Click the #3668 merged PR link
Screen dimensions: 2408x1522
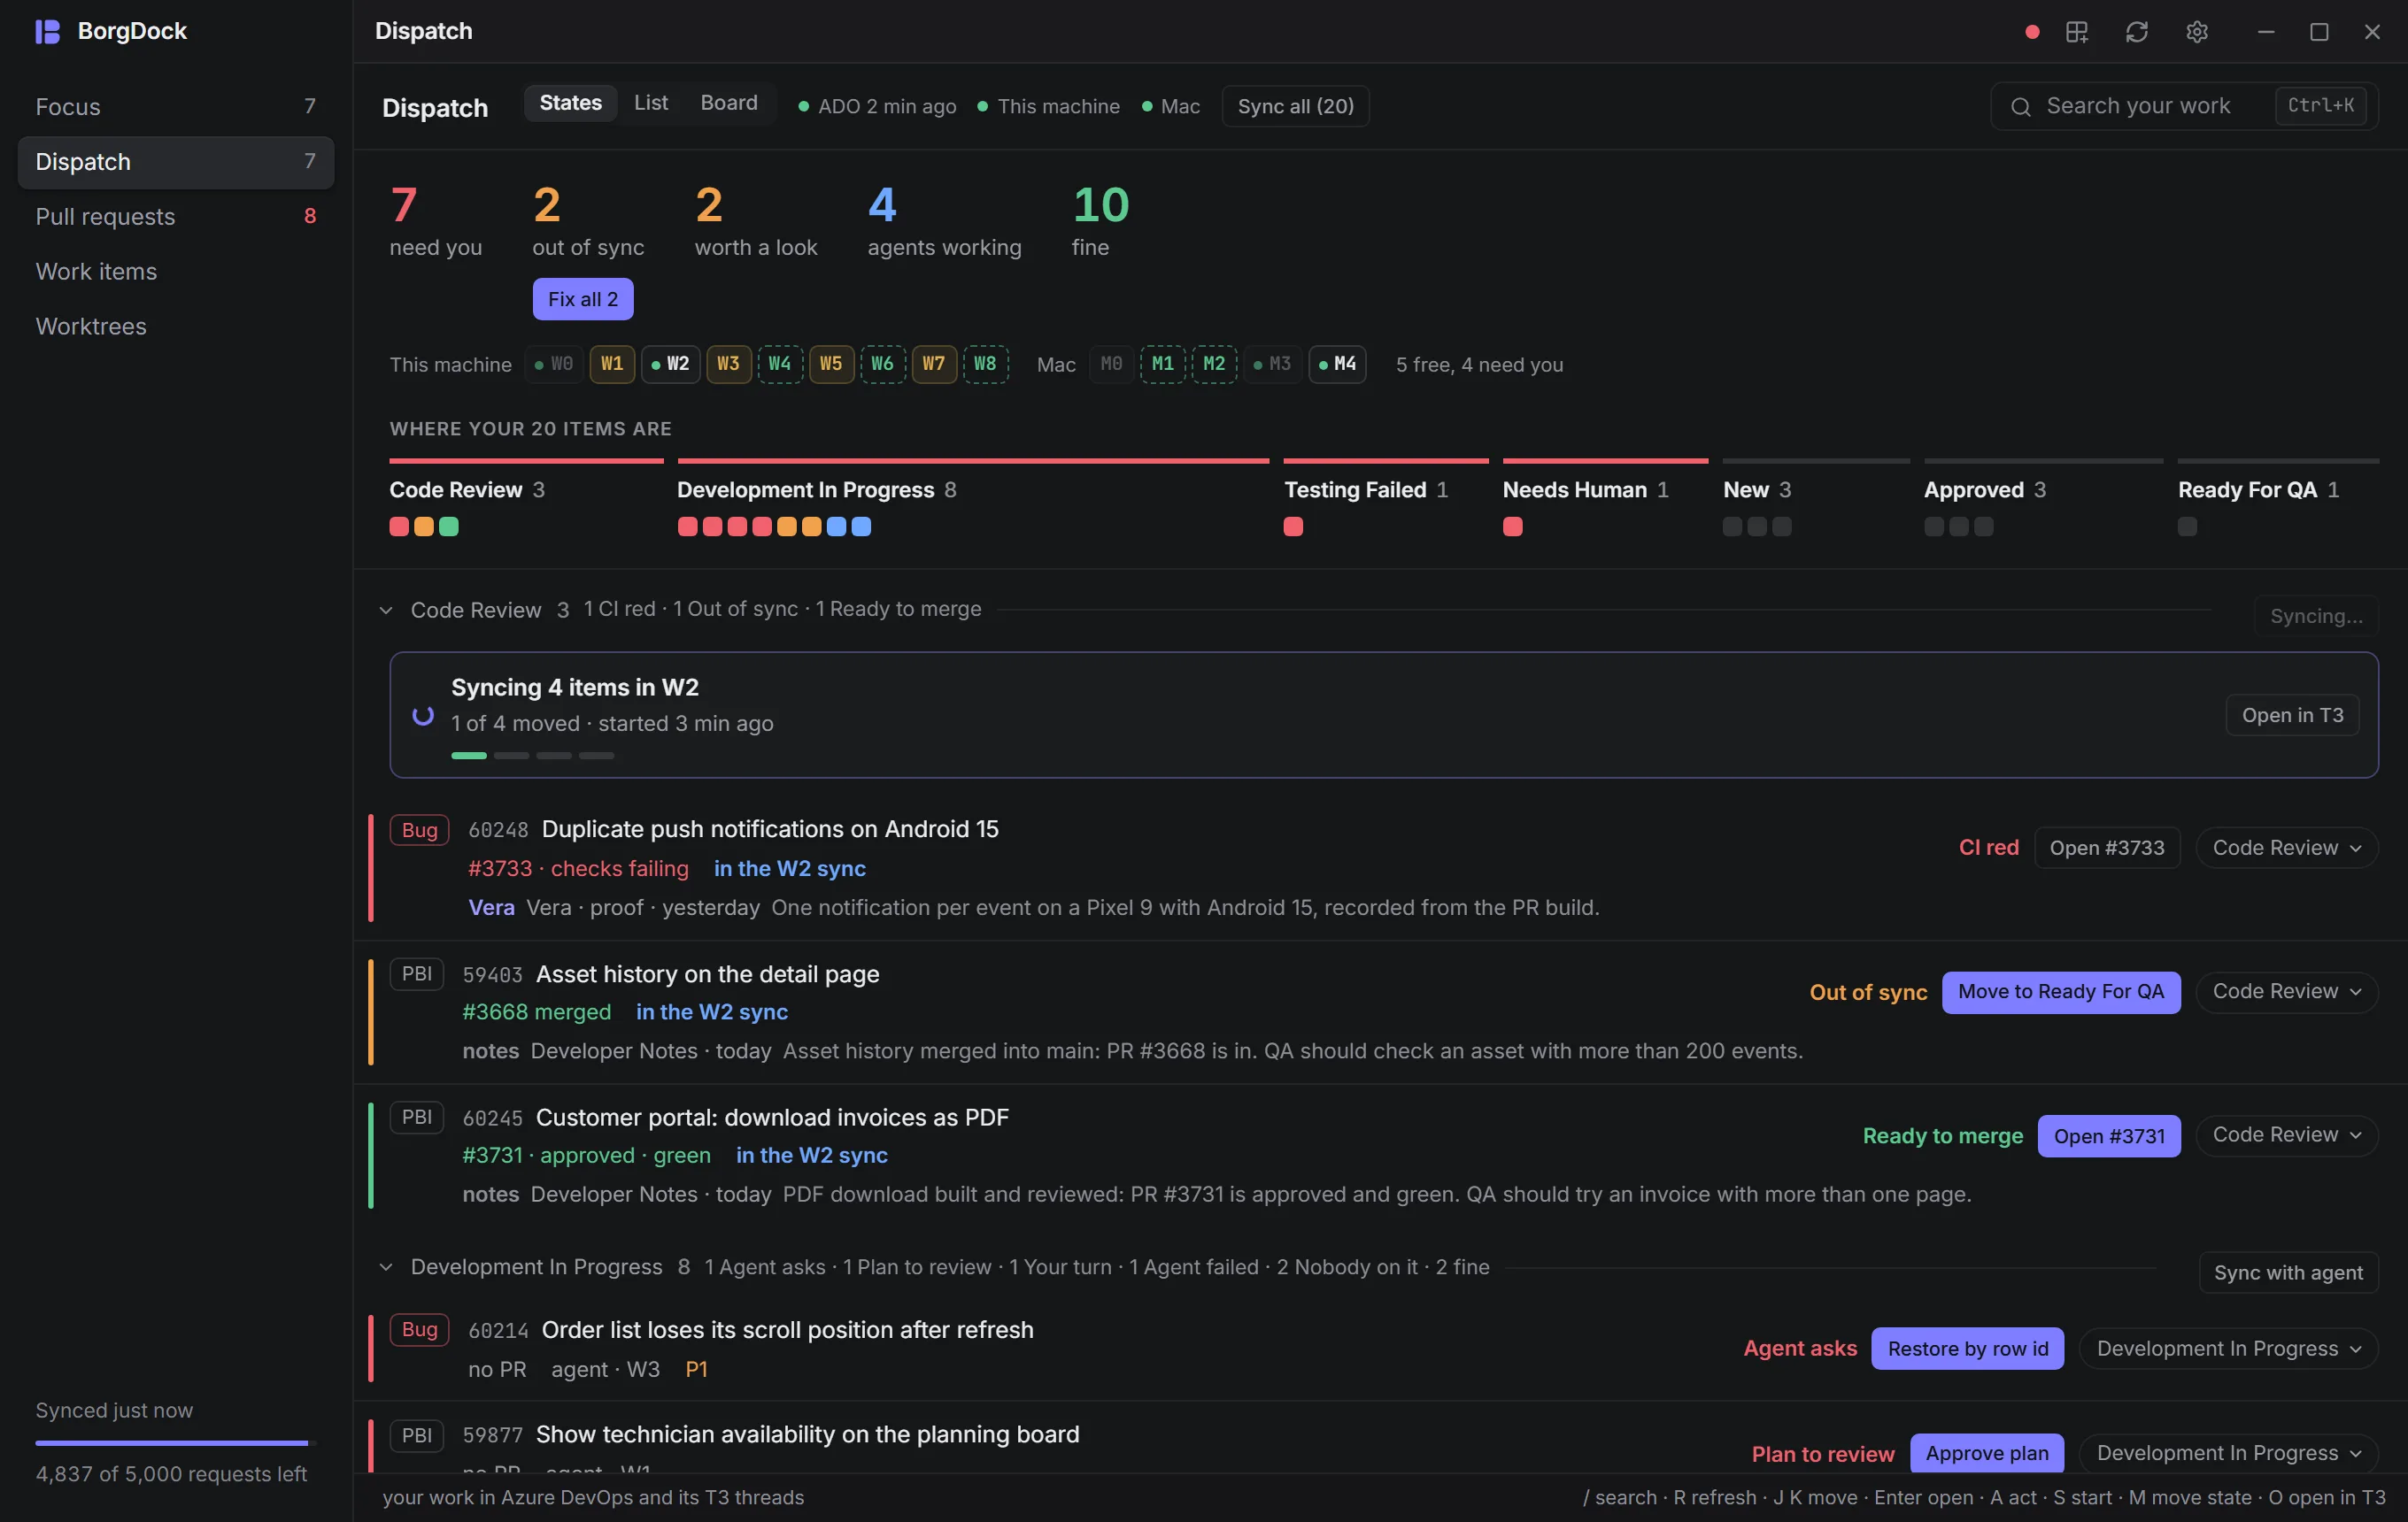pos(536,1012)
